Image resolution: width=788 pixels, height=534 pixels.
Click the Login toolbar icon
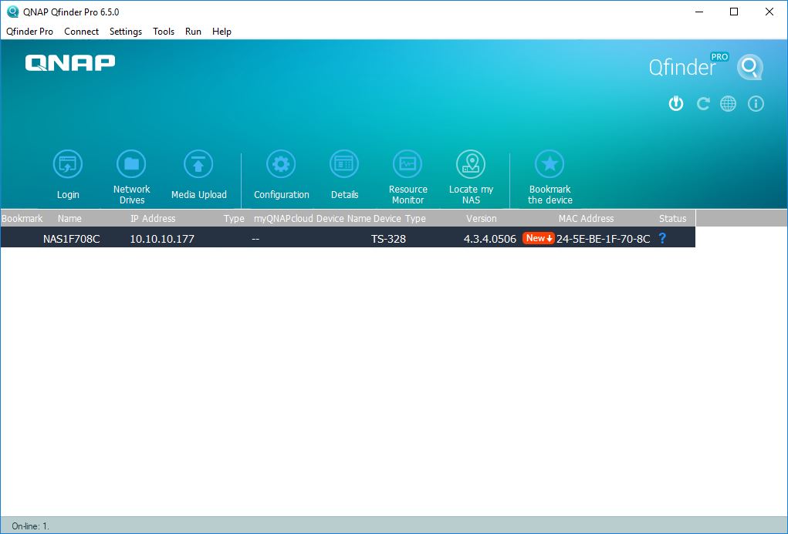pos(68,164)
